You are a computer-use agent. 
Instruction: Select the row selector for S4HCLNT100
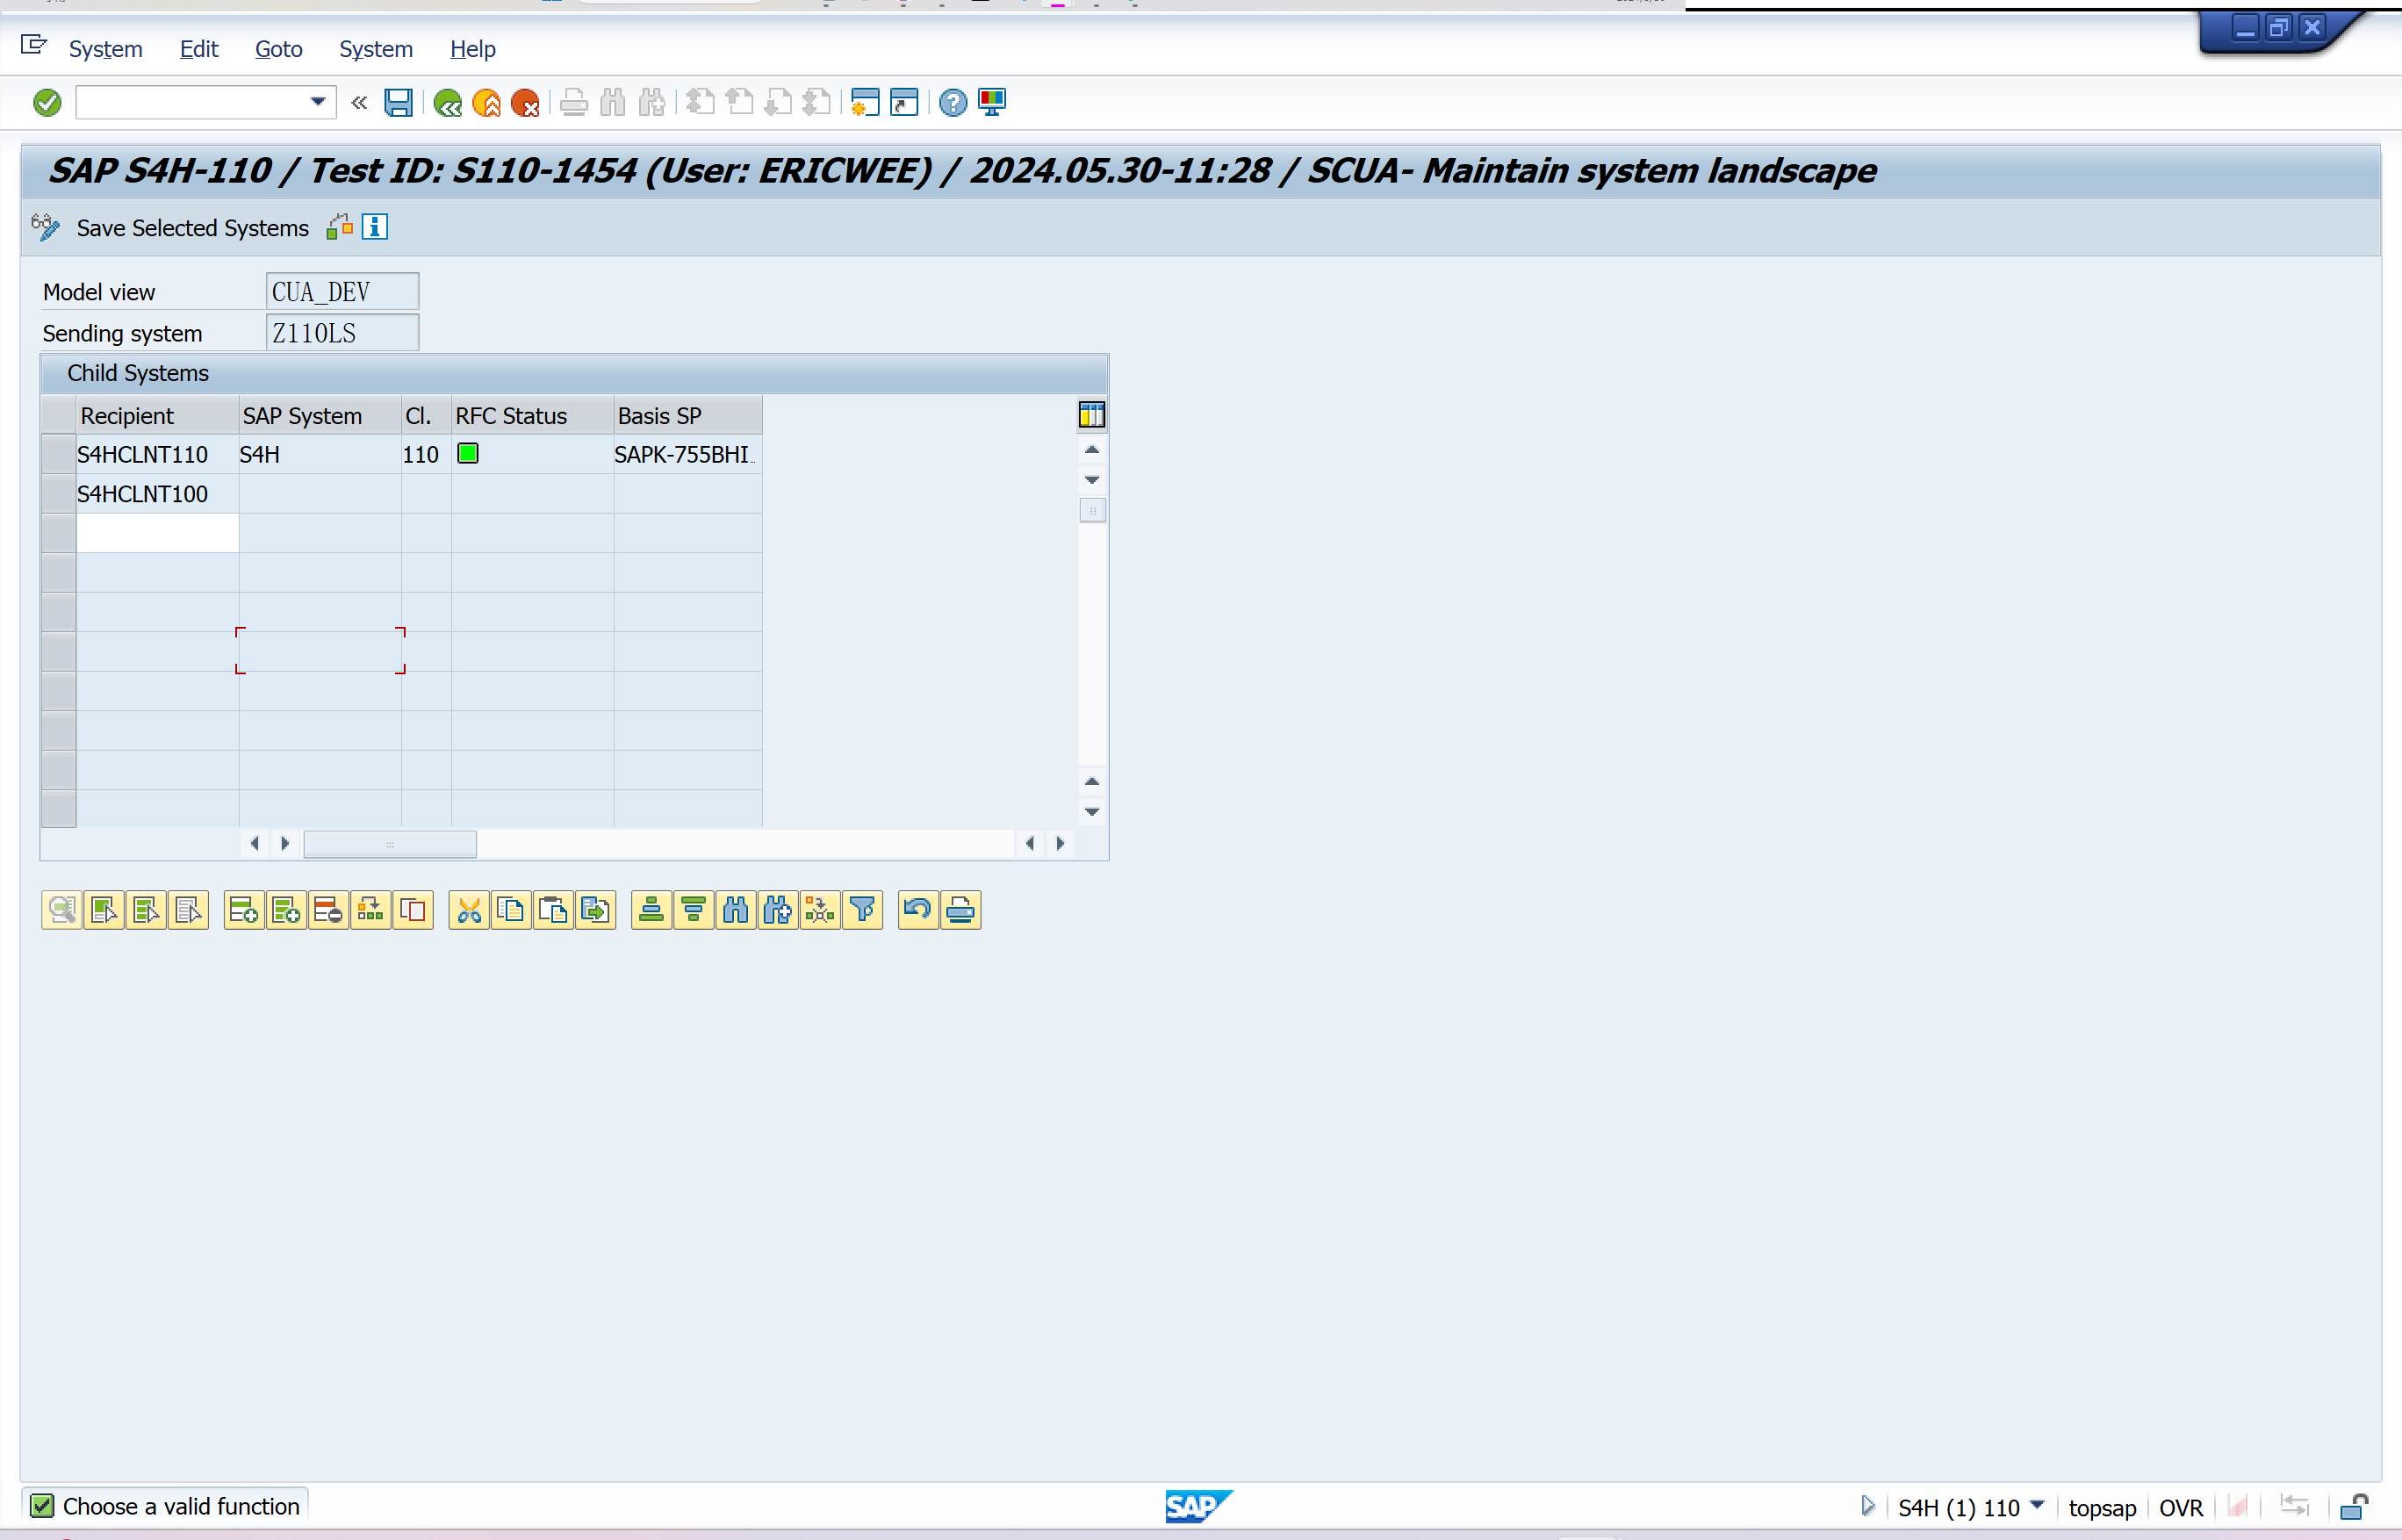pos(59,494)
